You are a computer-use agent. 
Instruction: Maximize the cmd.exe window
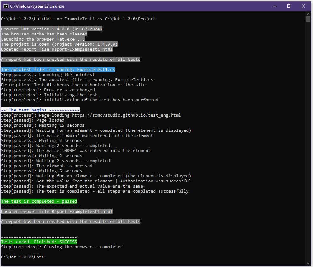pos(289,6)
